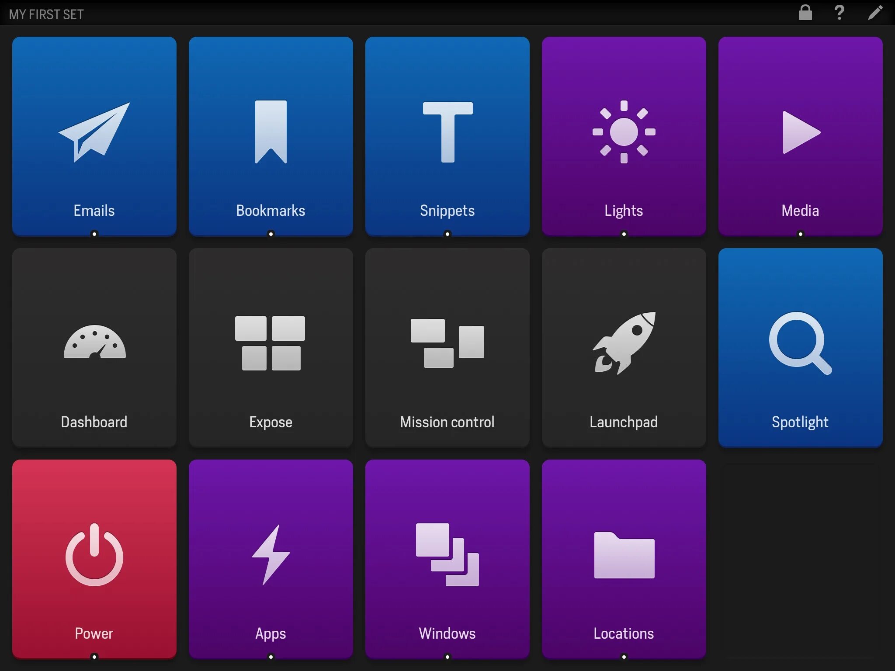
Task: Open the Bookmarks tile
Action: (x=271, y=135)
